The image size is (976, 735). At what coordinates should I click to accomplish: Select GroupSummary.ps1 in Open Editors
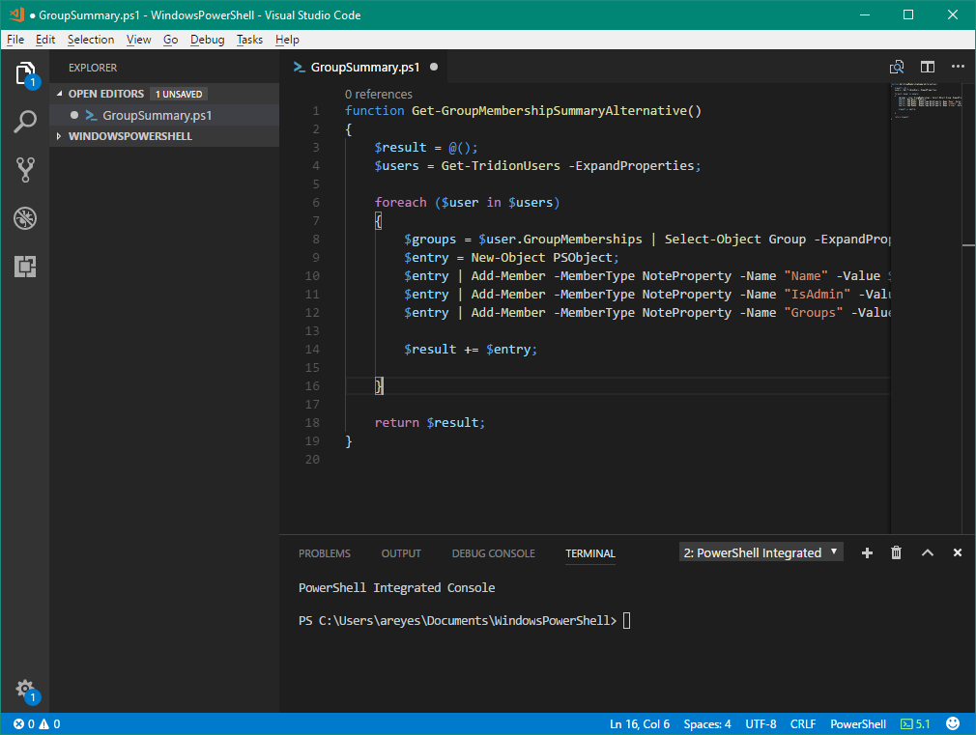click(157, 115)
